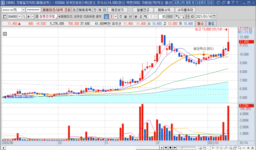
Task: Open 메모보기 memo view
Action: (118, 10)
